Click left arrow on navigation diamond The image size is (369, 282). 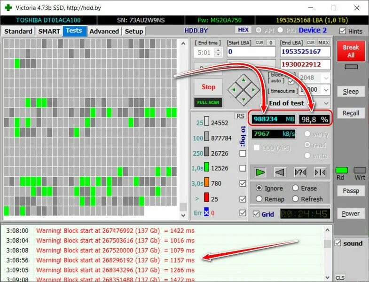point(234,90)
